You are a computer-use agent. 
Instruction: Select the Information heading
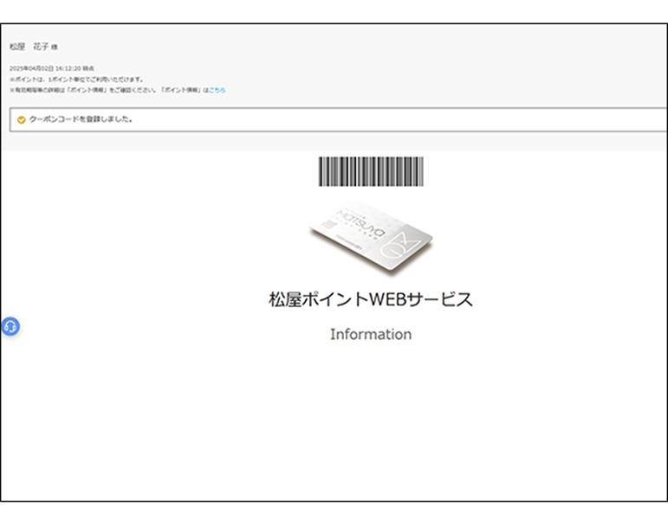371,335
